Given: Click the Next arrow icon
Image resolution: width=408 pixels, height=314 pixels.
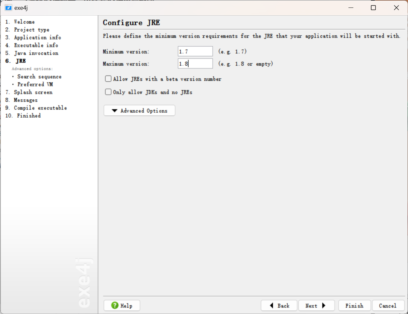Looking at the screenshot, I should (323, 306).
